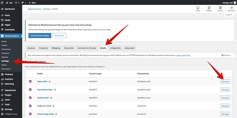Switch to the Payments tab
237x118 pixels.
69,48
